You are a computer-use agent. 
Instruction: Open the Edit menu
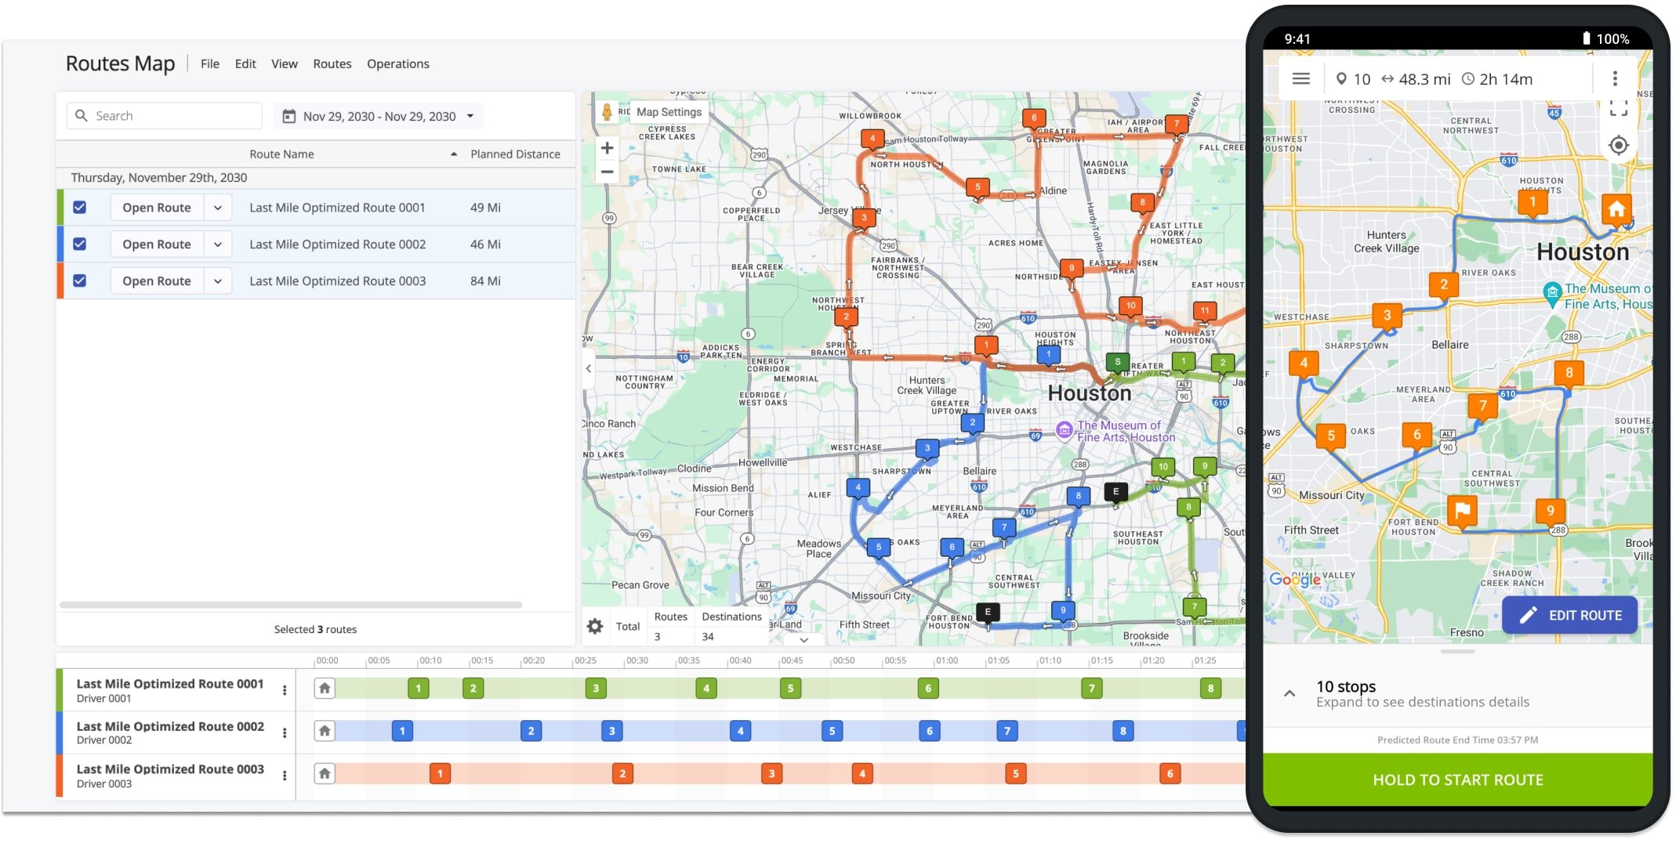point(245,64)
